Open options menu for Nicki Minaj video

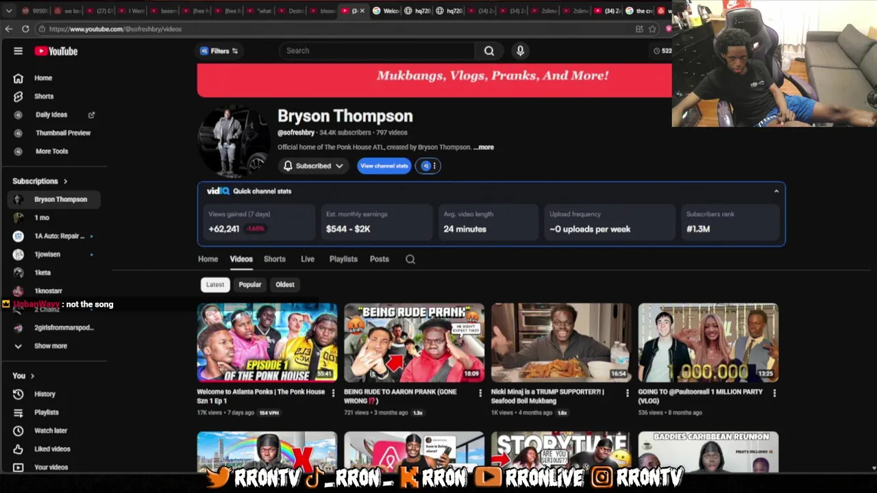click(x=627, y=393)
